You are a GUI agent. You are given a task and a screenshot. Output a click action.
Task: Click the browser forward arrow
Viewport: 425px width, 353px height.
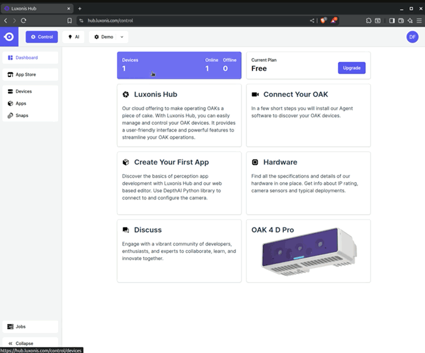[x=15, y=21]
